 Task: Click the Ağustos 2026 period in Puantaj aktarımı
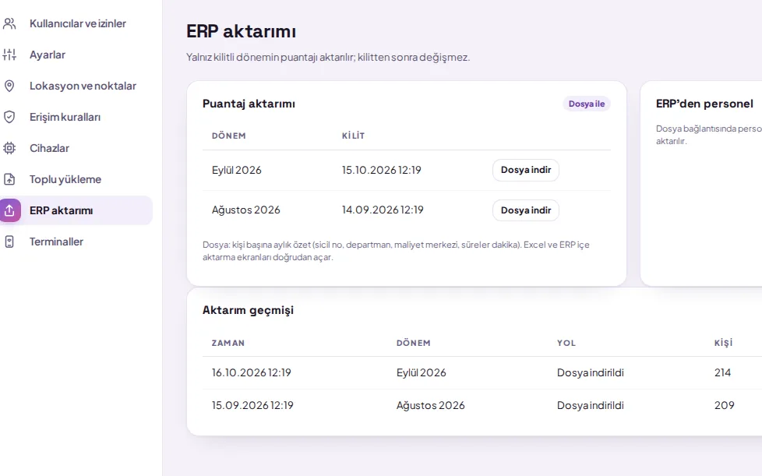tap(246, 210)
